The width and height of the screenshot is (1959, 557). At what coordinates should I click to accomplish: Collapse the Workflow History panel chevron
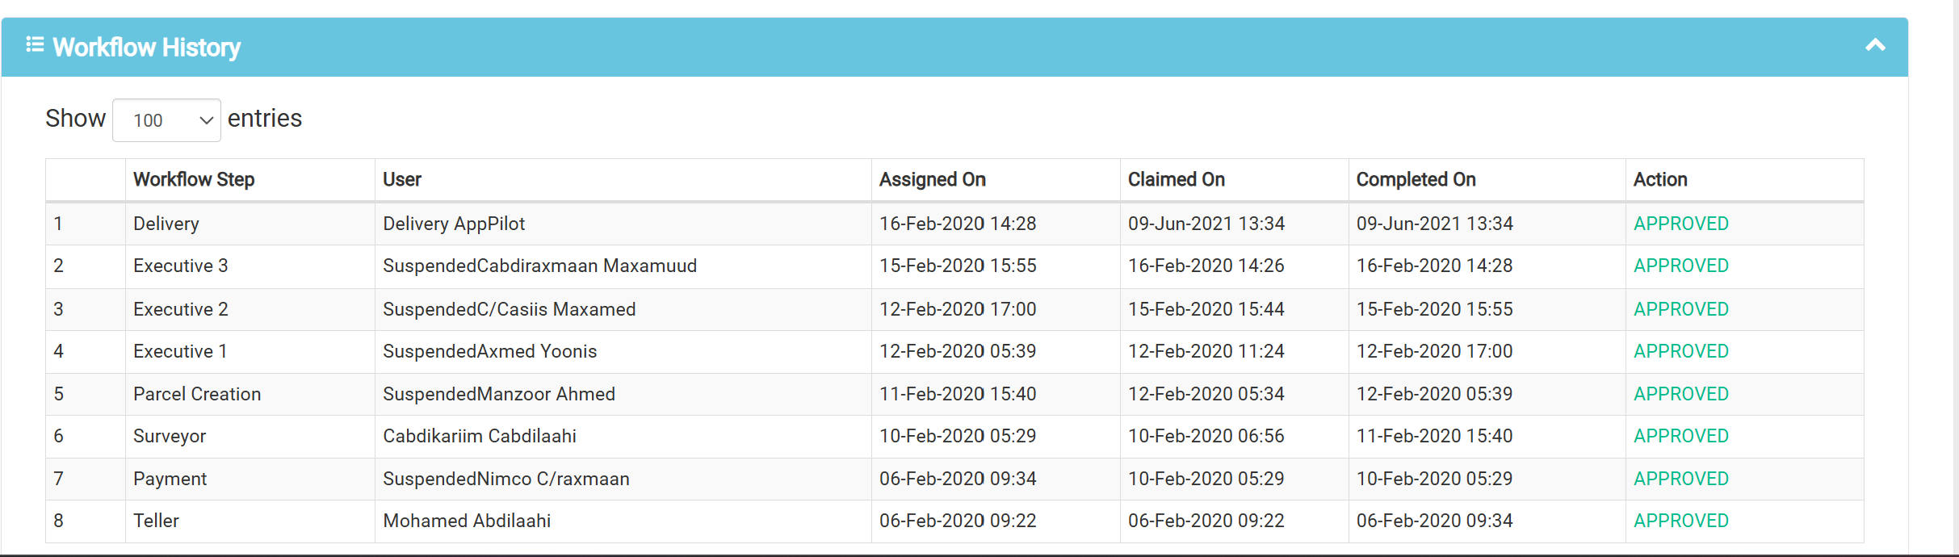click(x=1875, y=45)
